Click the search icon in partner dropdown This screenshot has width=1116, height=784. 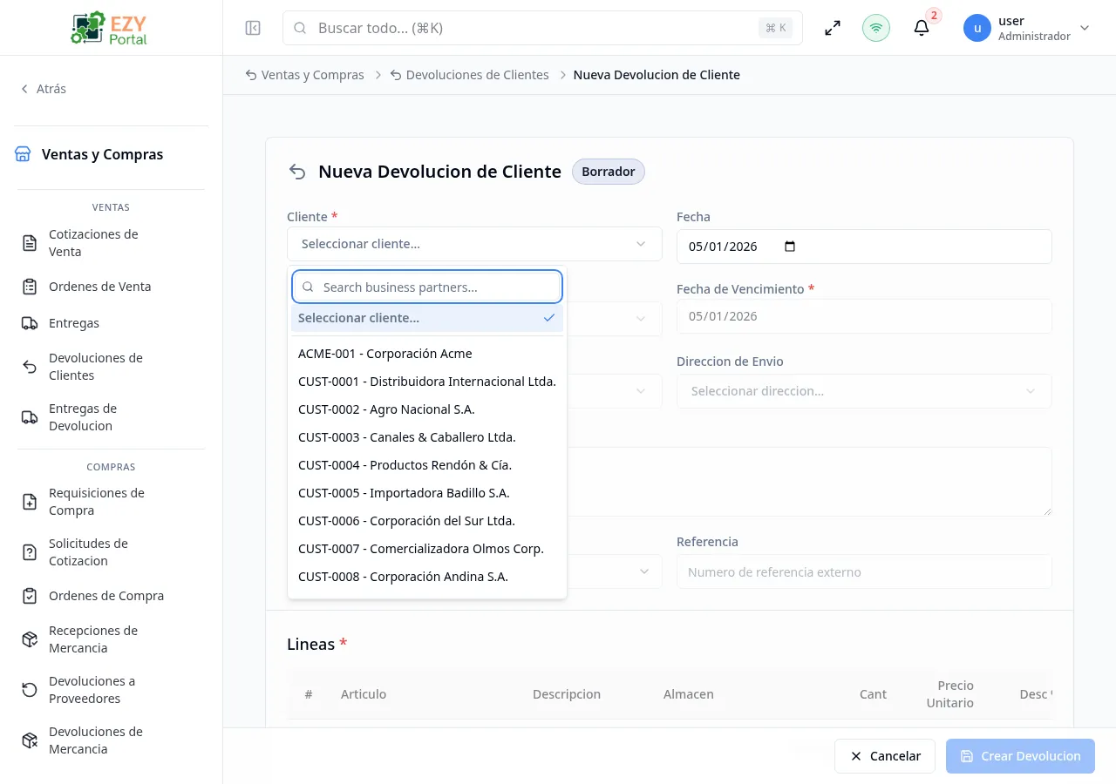click(x=308, y=287)
